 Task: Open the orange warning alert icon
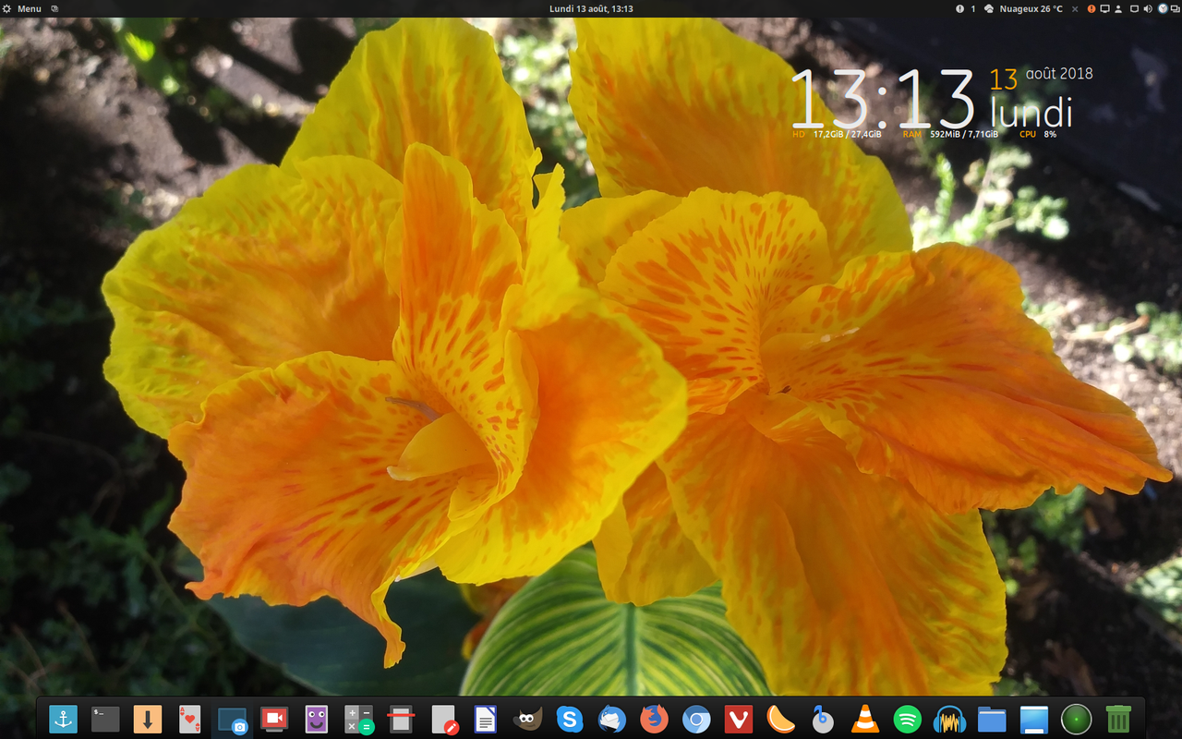(x=1092, y=8)
